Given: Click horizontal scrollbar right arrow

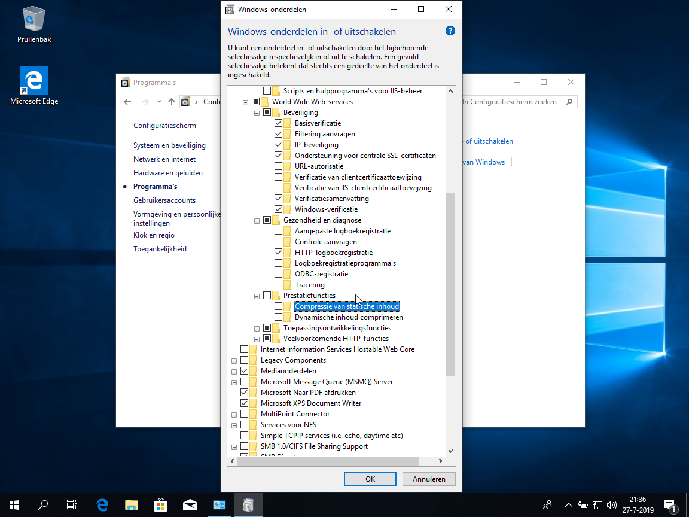Looking at the screenshot, I should pos(441,461).
